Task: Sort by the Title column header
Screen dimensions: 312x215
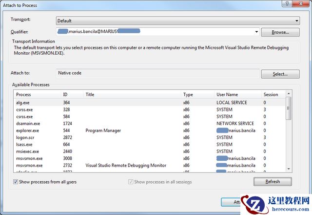Action: click(132, 94)
